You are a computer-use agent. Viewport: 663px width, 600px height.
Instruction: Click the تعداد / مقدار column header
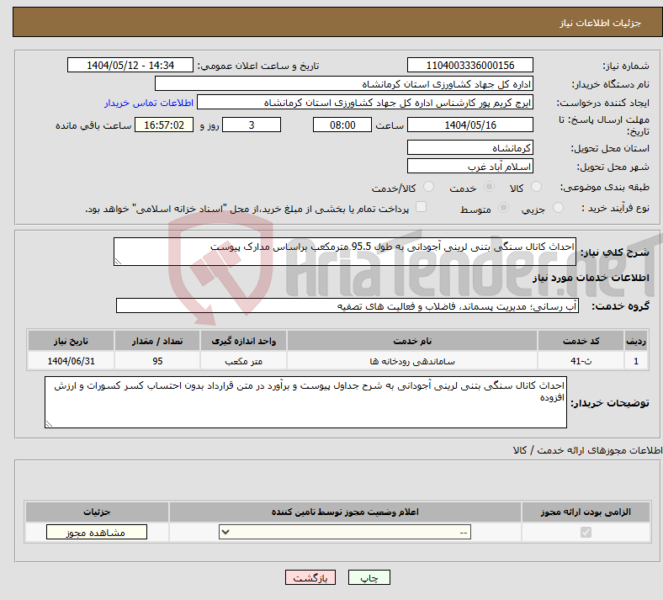tap(157, 341)
